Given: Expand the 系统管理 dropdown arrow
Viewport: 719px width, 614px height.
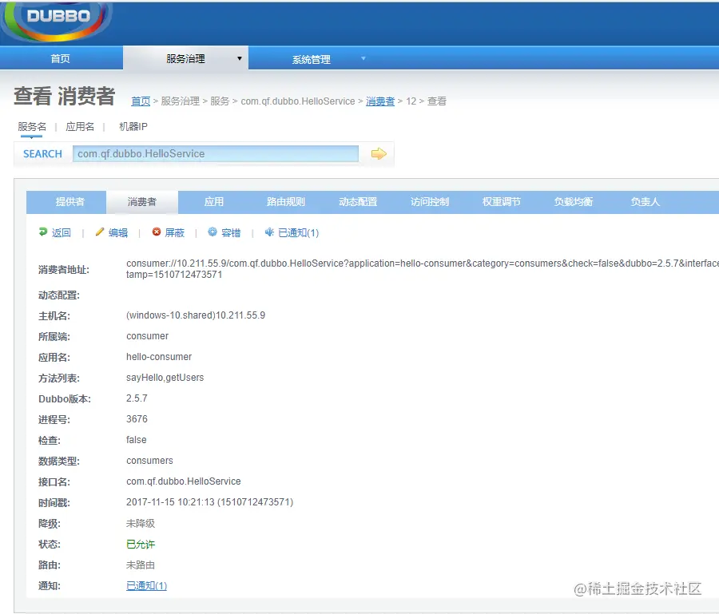Looking at the screenshot, I should (363, 58).
